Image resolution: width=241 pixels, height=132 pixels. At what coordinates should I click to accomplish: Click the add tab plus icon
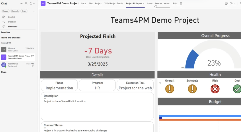tap(181, 4)
